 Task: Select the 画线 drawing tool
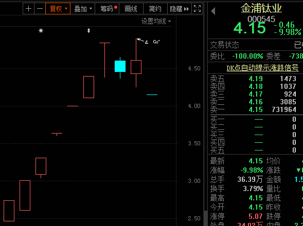coord(131,9)
